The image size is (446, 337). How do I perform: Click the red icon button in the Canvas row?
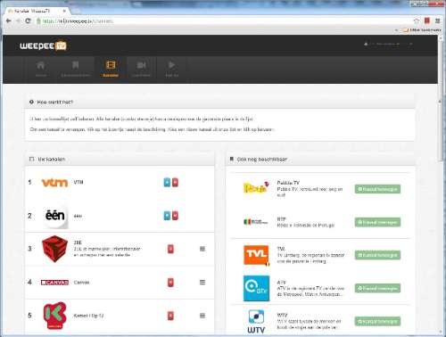click(x=170, y=283)
